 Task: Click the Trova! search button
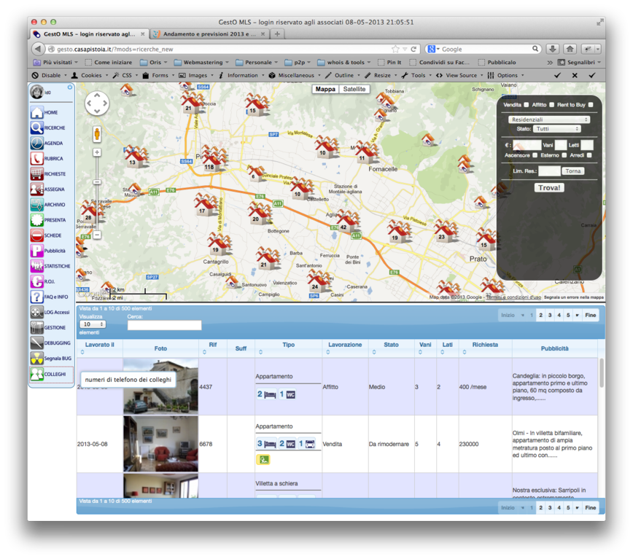click(549, 187)
